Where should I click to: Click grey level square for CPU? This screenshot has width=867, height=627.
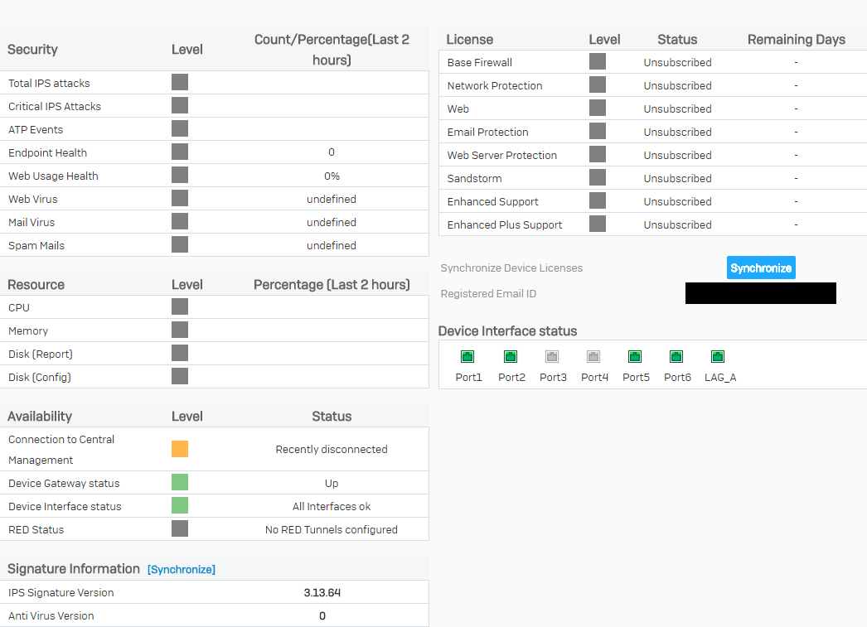pyautogui.click(x=180, y=306)
